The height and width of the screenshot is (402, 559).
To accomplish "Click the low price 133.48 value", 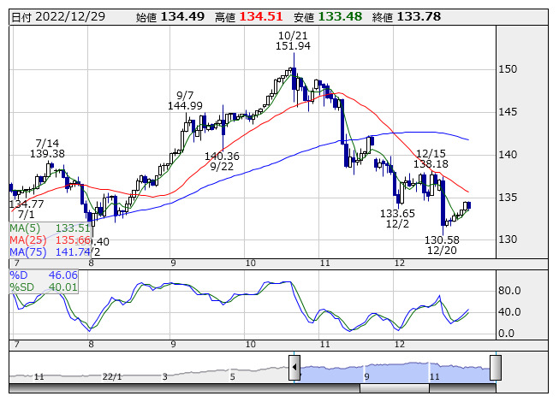I will tap(340, 17).
